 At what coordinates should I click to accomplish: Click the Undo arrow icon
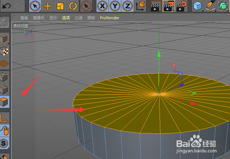tap(6, 6)
